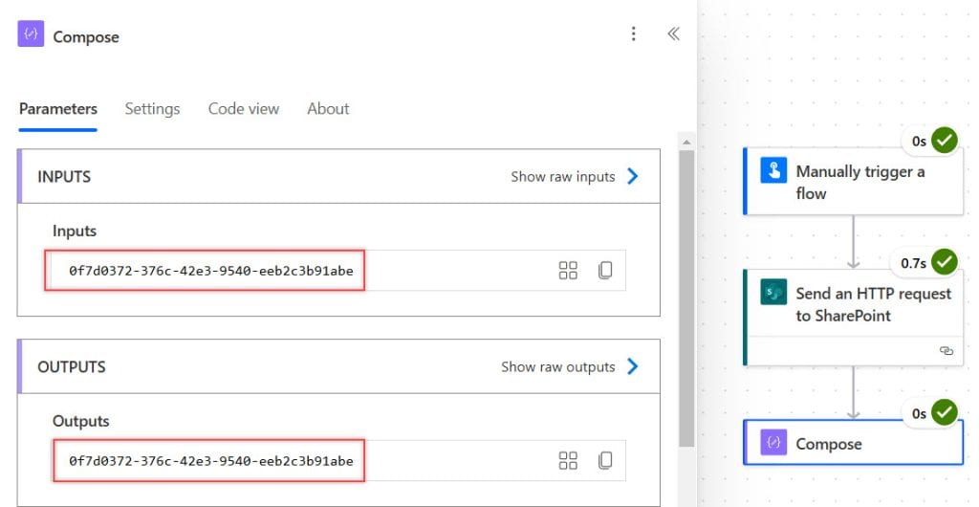This screenshot has height=507, width=979.
Task: Collapse the Compose details panel
Action: pos(673,33)
